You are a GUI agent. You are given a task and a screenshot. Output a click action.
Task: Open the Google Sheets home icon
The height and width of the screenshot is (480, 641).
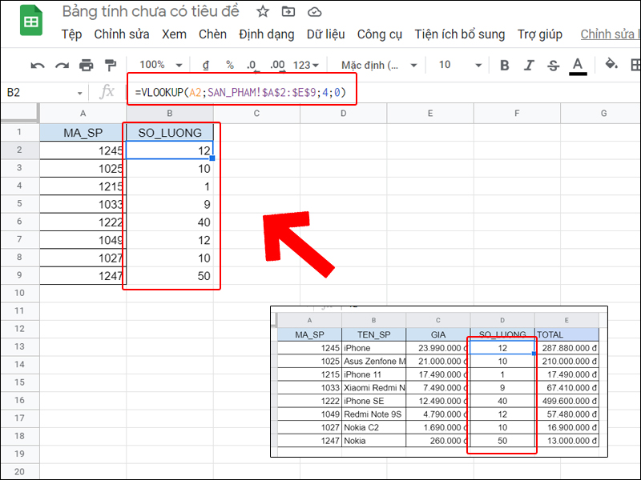coord(30,22)
